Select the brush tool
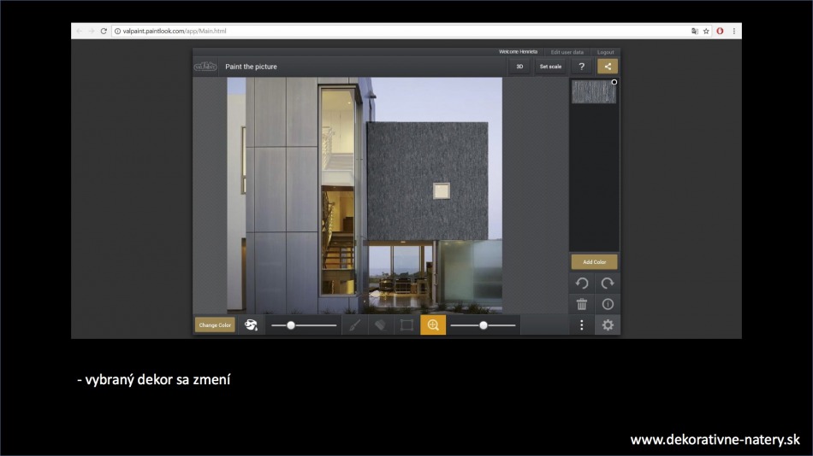This screenshot has width=813, height=456. [354, 325]
